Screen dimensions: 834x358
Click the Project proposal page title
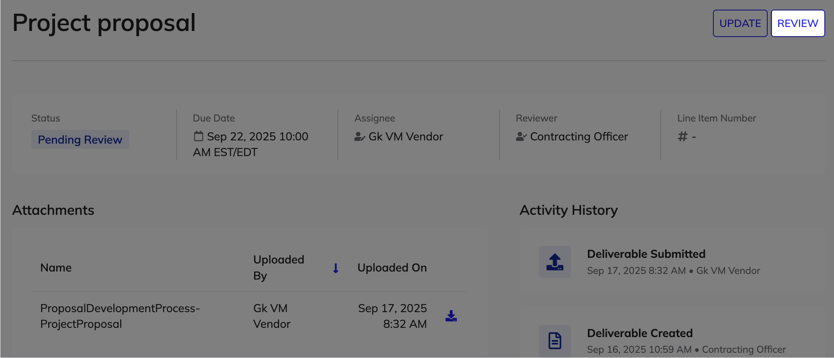(x=104, y=23)
